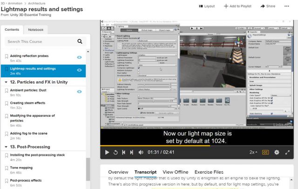Switch to the Contents tab
This screenshot has width=298, height=189.
(x=12, y=30)
